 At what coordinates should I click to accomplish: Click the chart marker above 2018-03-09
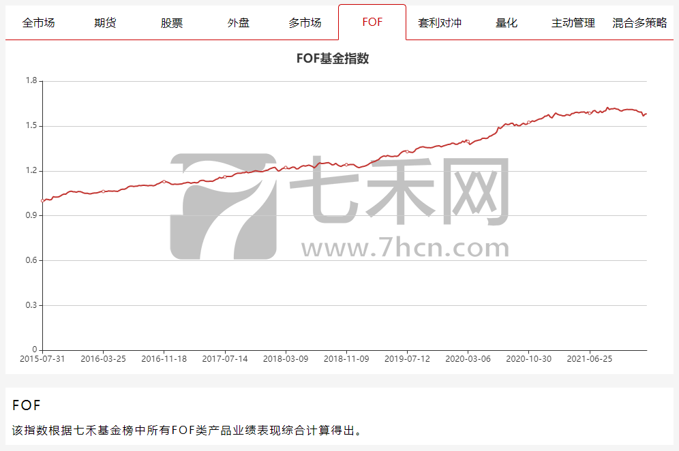coord(286,168)
